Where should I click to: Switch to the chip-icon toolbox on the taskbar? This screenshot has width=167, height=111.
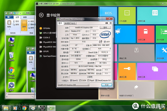tap(42, 108)
